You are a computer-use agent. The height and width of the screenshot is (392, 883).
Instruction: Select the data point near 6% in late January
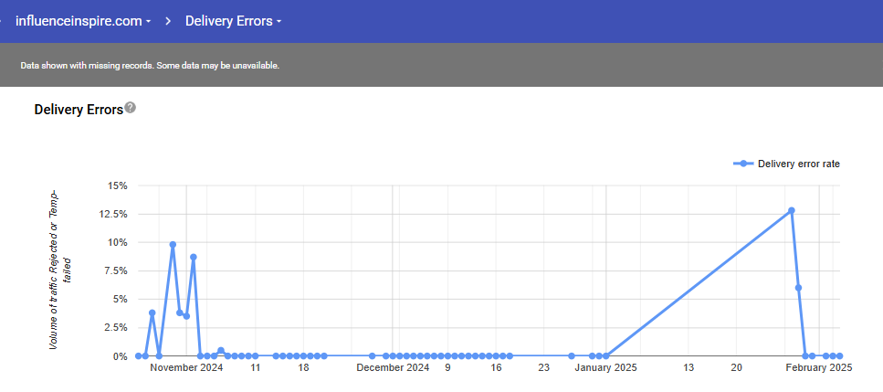click(798, 288)
